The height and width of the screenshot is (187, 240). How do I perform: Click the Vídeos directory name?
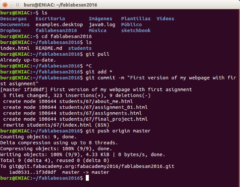point(165,19)
